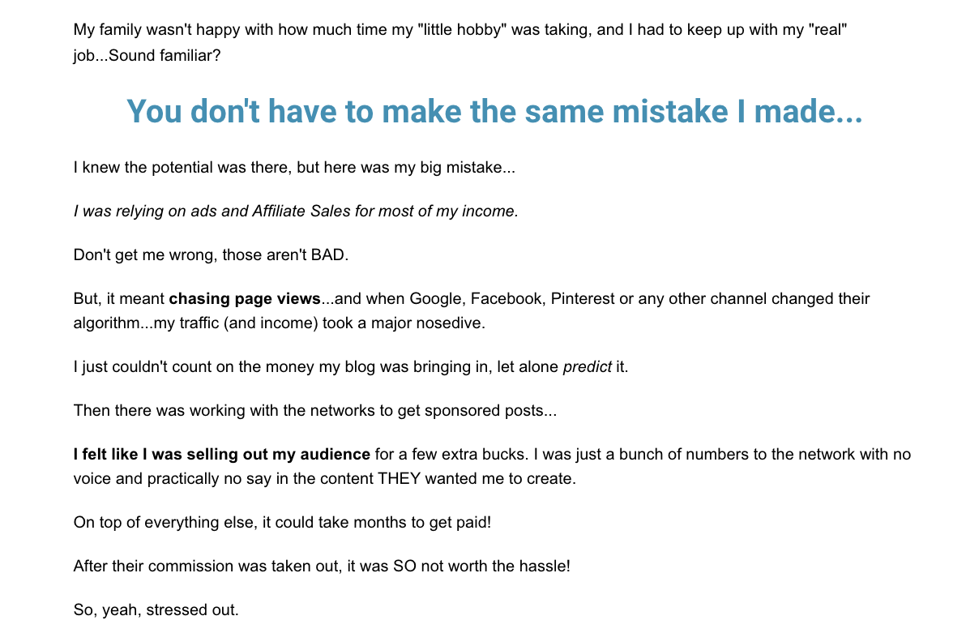Click the line about getting sponsored posts
This screenshot has width=966, height=633.
point(314,411)
